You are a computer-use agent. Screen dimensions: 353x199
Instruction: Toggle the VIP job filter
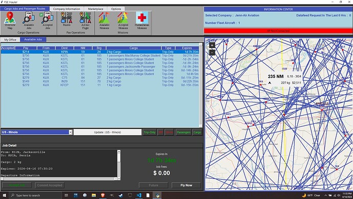[x=161, y=132]
